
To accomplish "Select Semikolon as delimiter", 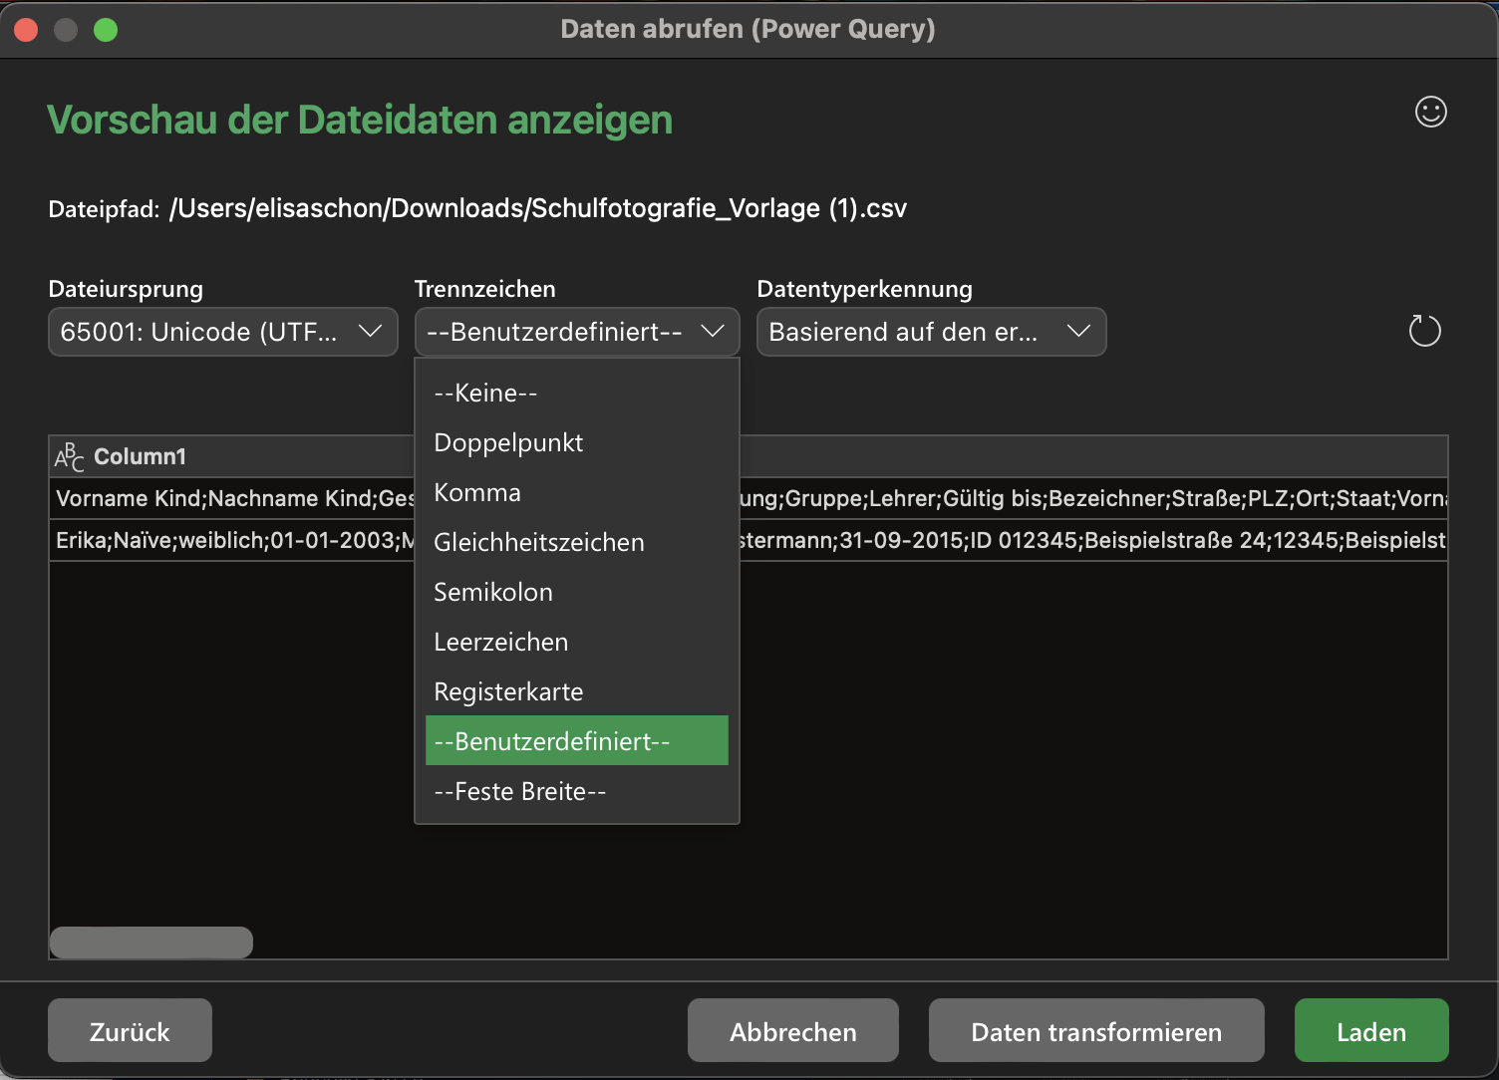I will coord(577,592).
